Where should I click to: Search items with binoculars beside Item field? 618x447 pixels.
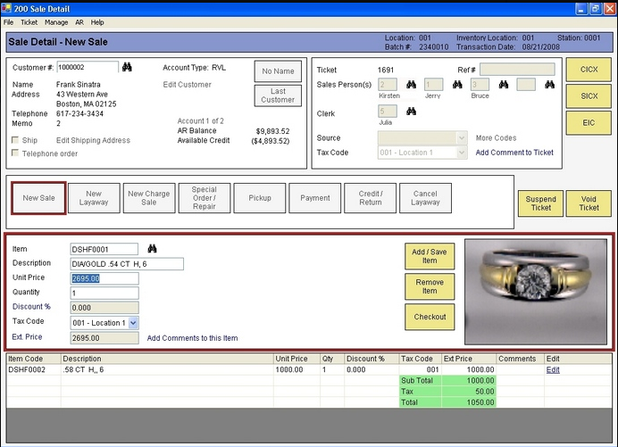pos(153,249)
